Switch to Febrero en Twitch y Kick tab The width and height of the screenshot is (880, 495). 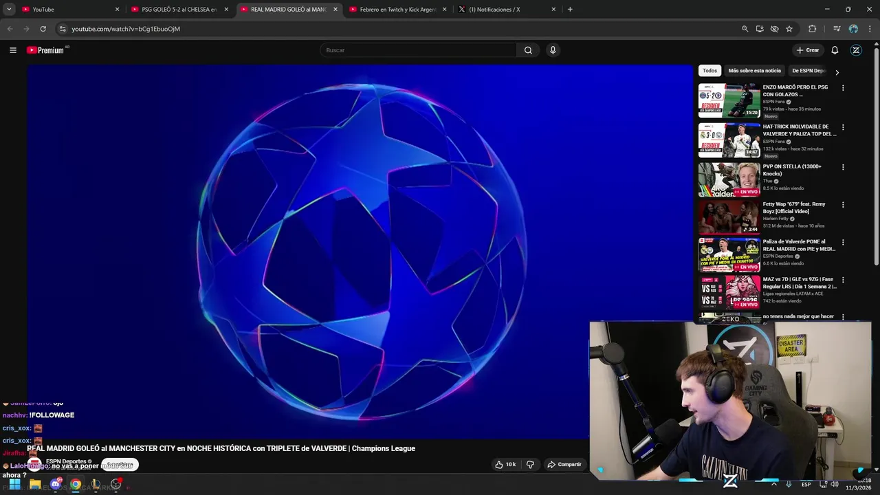pos(397,10)
